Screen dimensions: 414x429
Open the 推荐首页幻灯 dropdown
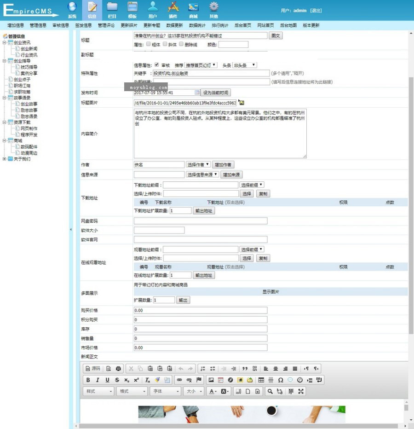coord(201,65)
